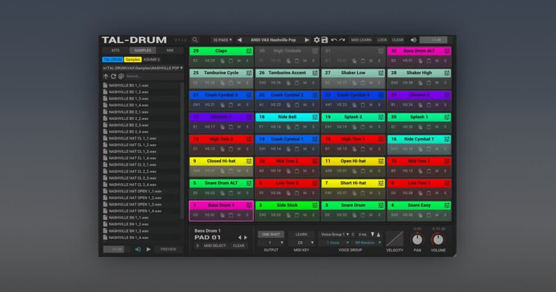The image size is (556, 292).
Task: Paste onto the Snare Drum pad
Action: 363,215
